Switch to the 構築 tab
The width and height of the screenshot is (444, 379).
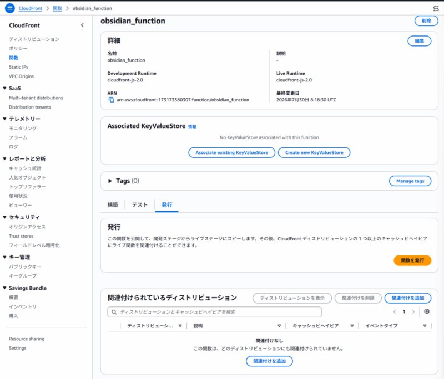pos(113,204)
